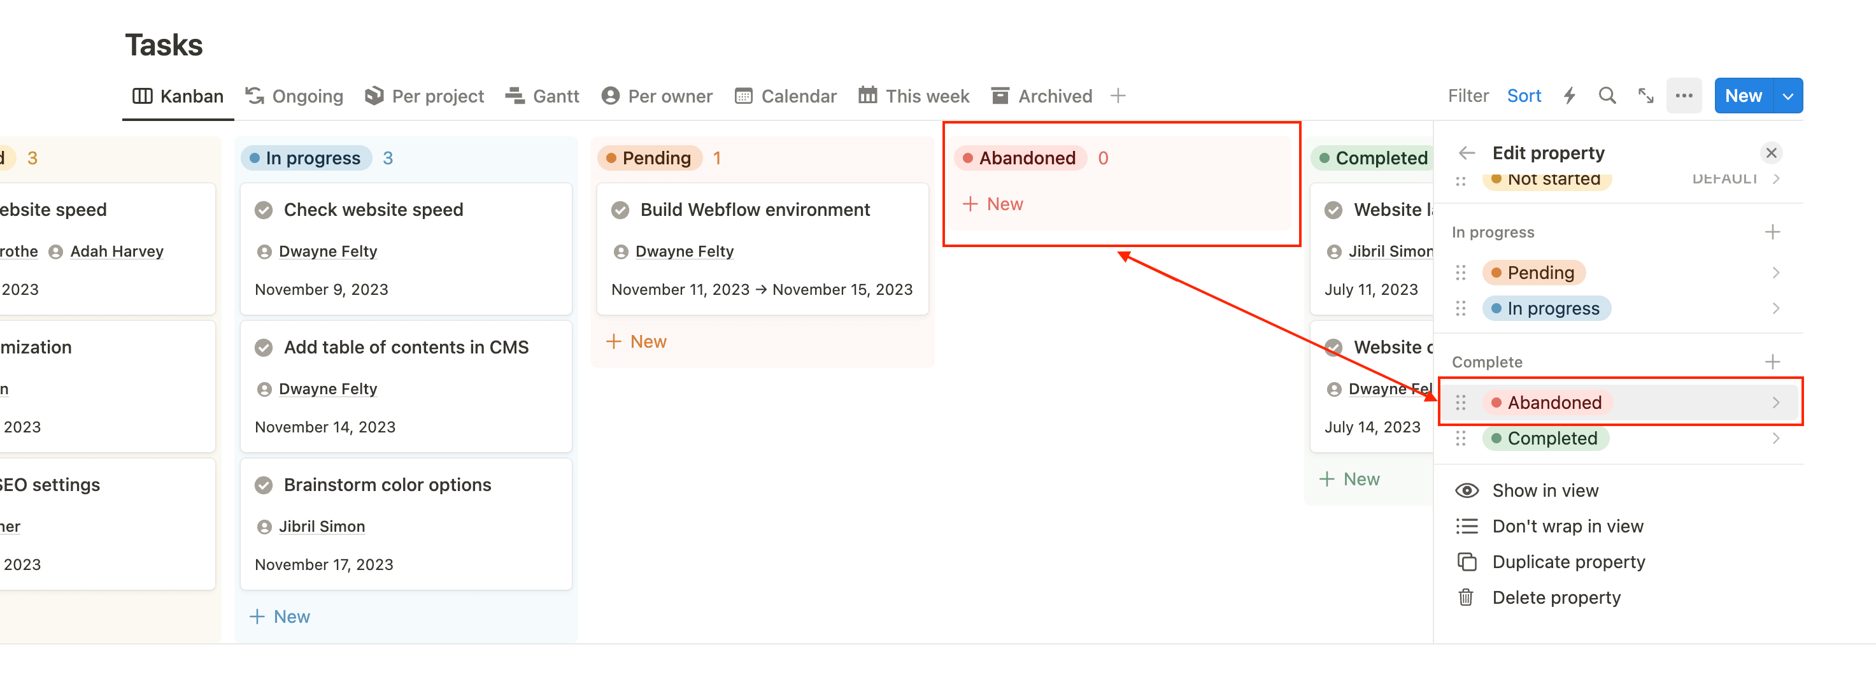Add a new card under Abandoned column
Viewport: 1876px width, 684px height.
(993, 203)
